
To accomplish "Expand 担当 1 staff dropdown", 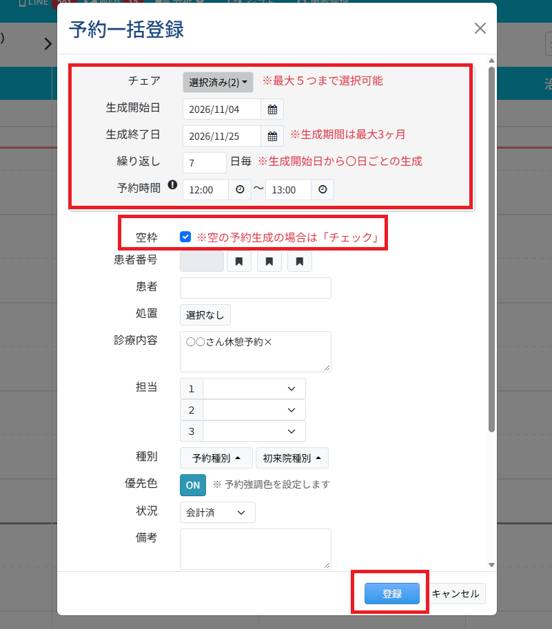I will (x=254, y=389).
